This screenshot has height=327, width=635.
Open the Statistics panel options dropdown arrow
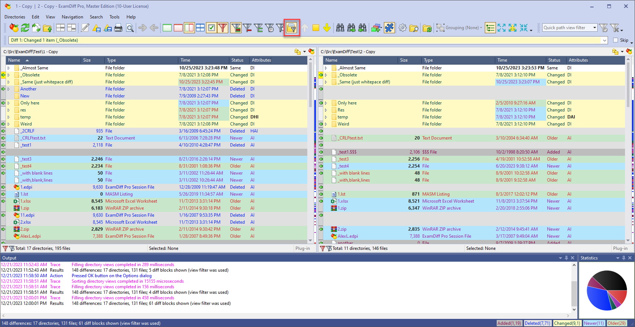pyautogui.click(x=618, y=258)
